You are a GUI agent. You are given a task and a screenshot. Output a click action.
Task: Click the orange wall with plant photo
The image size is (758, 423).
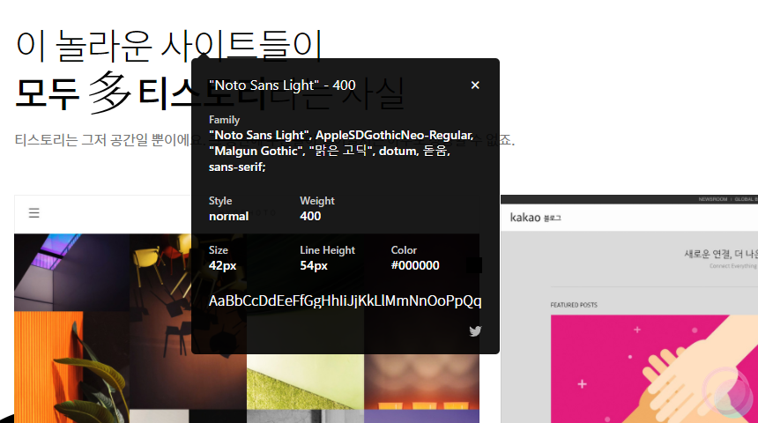[72, 367]
